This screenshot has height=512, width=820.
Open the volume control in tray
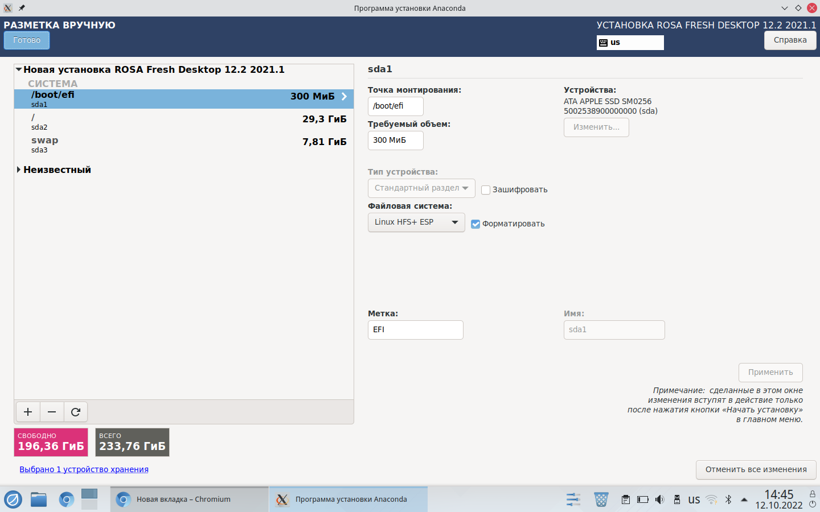pyautogui.click(x=660, y=499)
